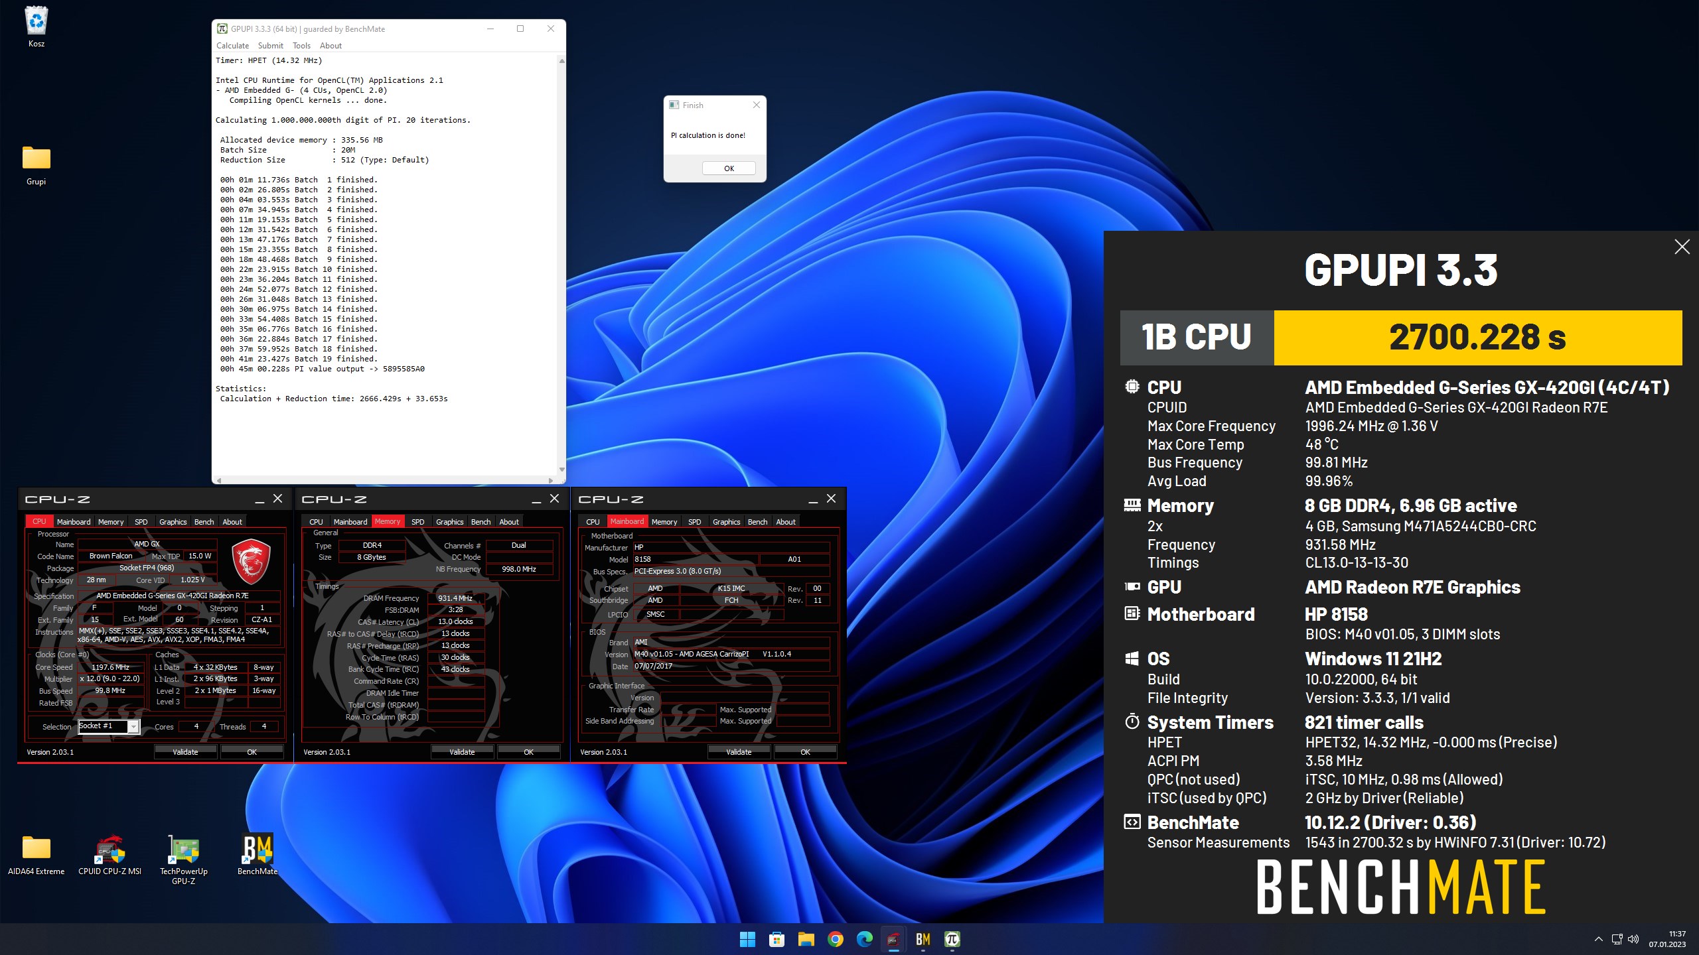The width and height of the screenshot is (1699, 955).
Task: Open the AIDA64 Extreme desktop folder
Action: pos(37,854)
